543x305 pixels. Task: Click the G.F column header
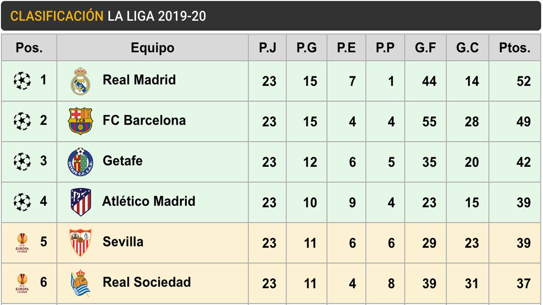[425, 48]
